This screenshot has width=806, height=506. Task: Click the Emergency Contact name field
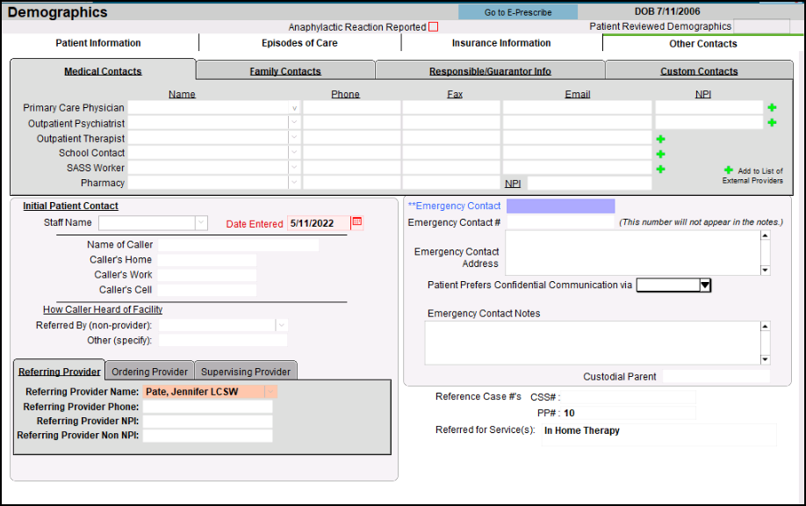tap(560, 206)
